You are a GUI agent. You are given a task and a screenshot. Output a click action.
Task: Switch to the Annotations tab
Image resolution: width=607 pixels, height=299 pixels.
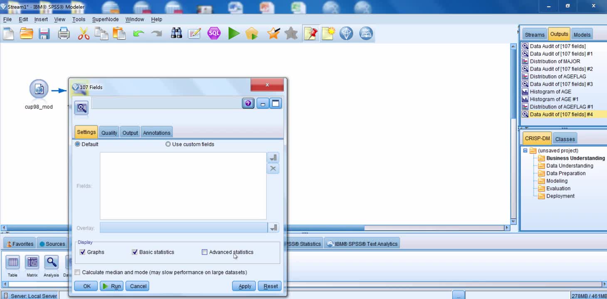[156, 132]
